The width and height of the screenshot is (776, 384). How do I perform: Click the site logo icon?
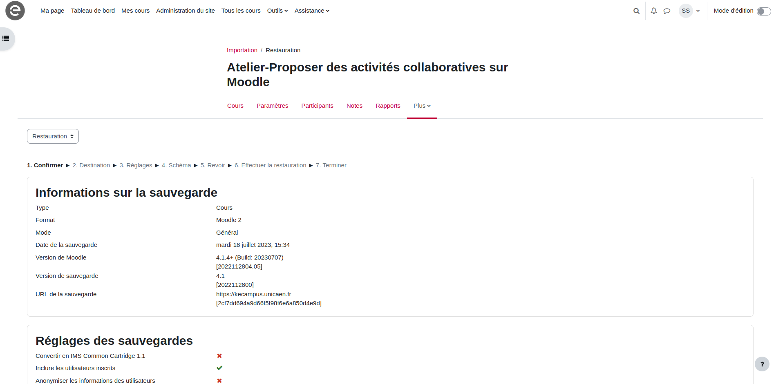click(x=15, y=11)
